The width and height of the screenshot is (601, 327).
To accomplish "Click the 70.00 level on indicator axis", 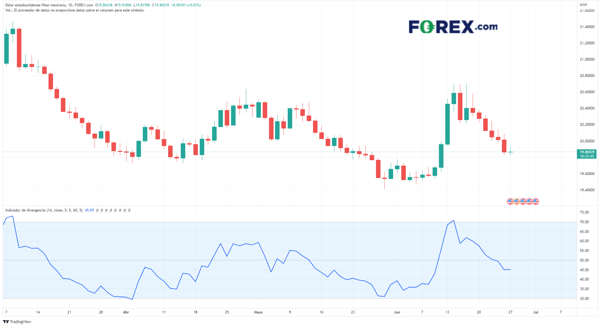I will pyautogui.click(x=584, y=222).
